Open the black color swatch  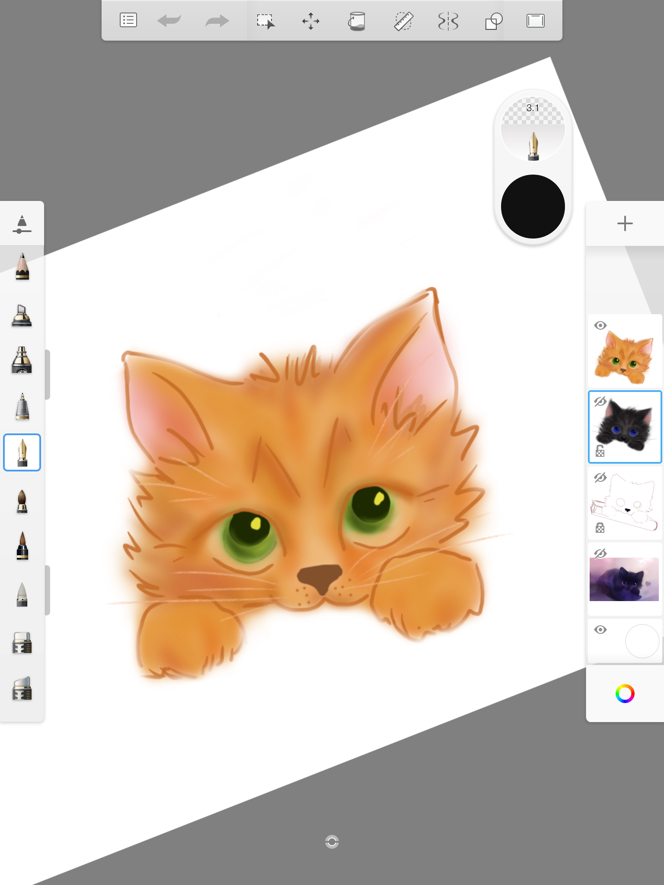[x=533, y=207]
